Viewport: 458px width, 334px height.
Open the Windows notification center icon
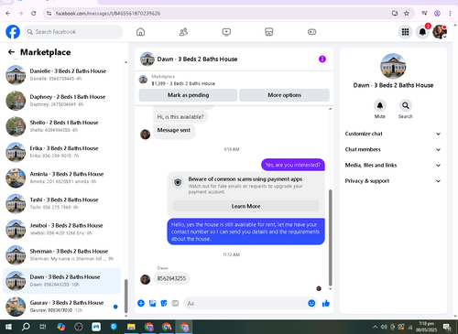(x=447, y=327)
